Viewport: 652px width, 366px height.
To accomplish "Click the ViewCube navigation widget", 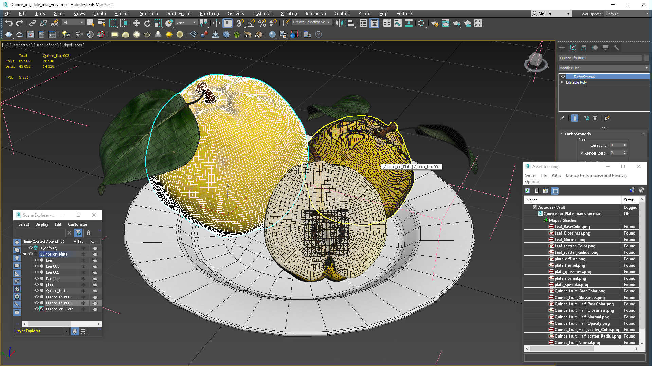I will coord(536,61).
